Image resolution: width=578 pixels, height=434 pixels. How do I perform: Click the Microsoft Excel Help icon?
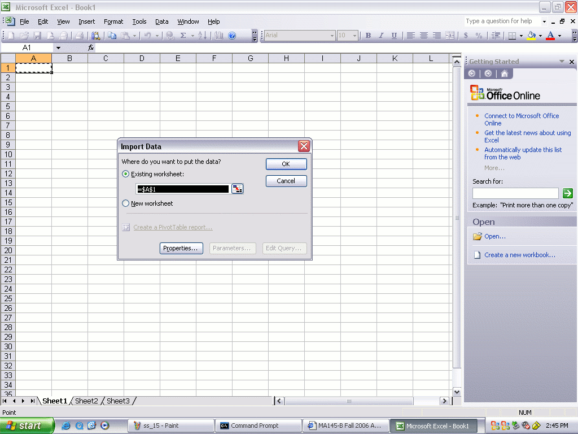(232, 36)
